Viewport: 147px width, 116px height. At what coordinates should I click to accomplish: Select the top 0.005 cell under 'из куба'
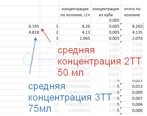pos(106,20)
